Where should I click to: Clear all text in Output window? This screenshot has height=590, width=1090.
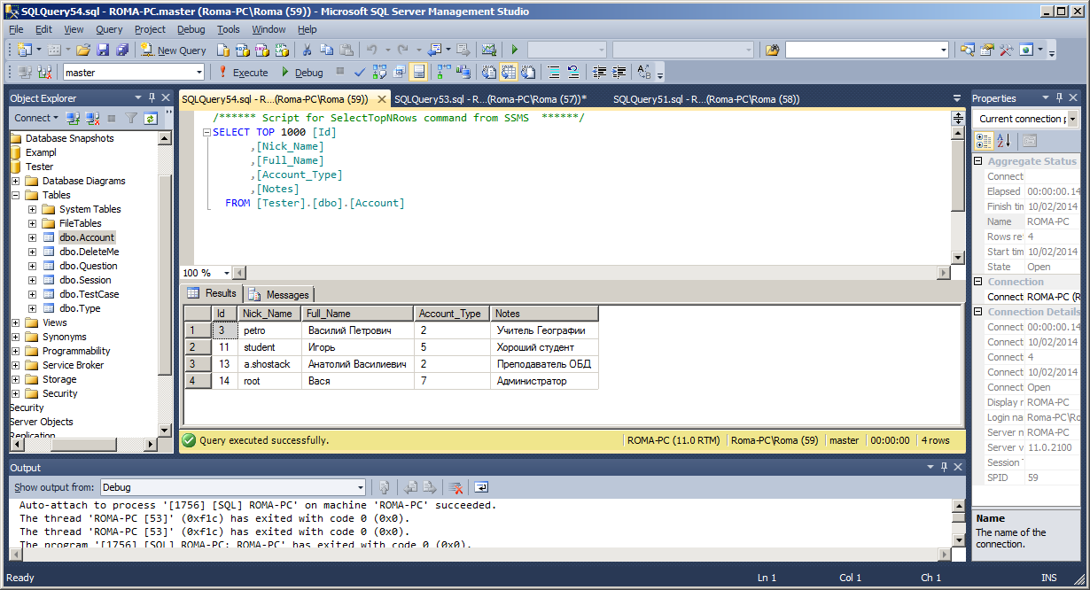tap(455, 487)
